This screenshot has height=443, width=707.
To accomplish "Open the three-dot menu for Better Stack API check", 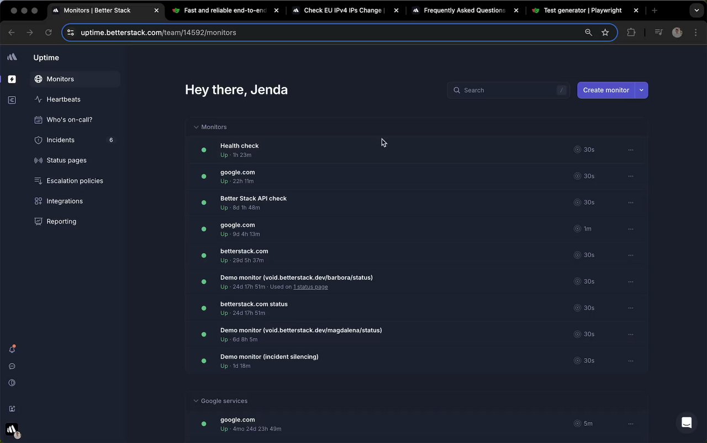I will tap(631, 202).
